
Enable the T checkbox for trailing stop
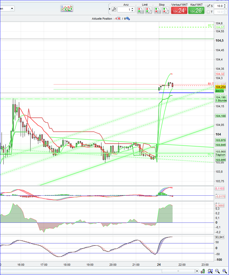tap(209, 12)
